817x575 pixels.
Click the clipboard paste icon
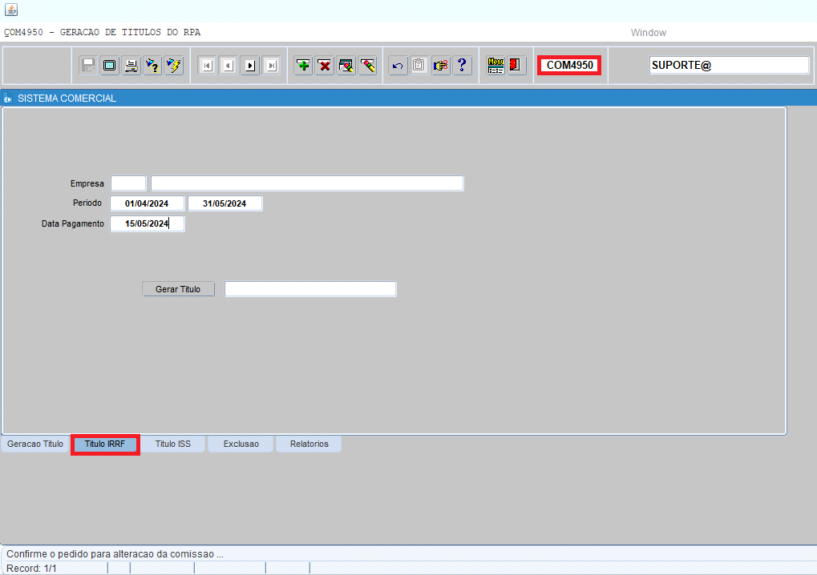coord(419,66)
